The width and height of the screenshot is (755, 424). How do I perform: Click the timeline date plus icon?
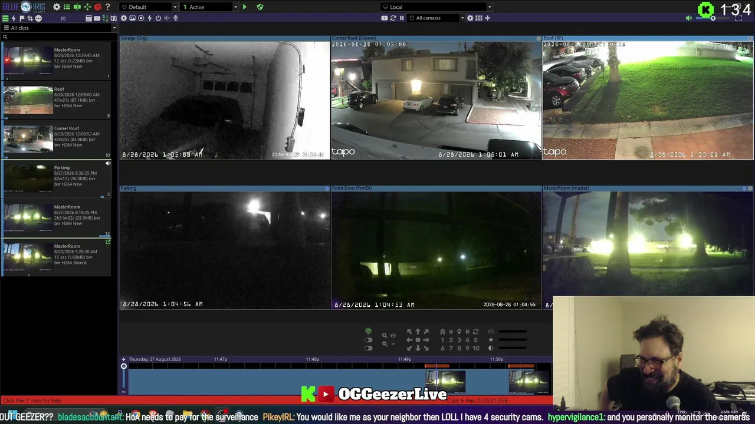tap(123, 359)
